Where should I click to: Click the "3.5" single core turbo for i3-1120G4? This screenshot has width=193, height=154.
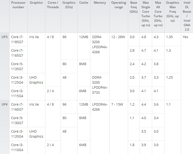pos(144,131)
